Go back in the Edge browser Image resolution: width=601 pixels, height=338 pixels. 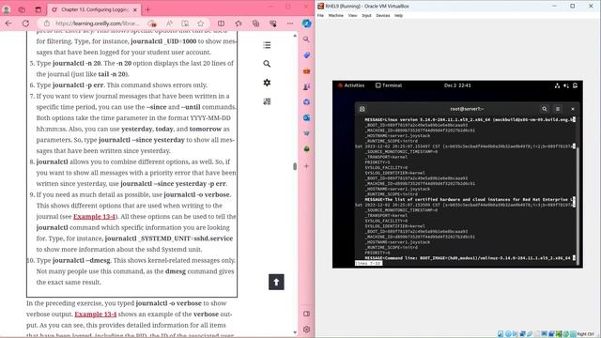click(x=8, y=23)
